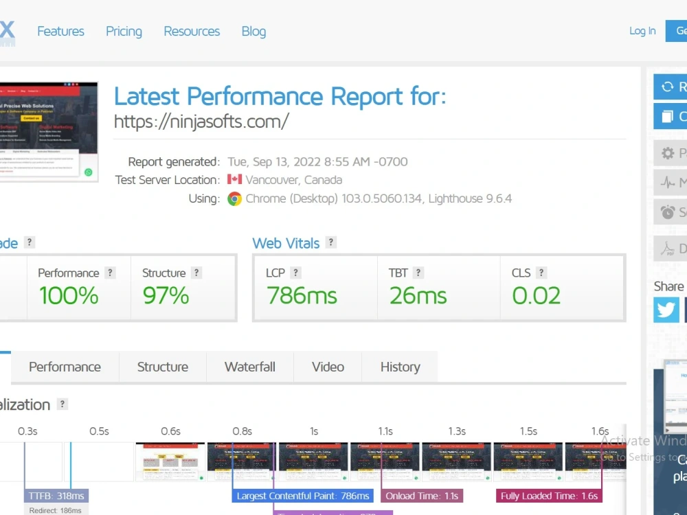Select the 1.3s filmstrip frame
This screenshot has height=515, width=687.
click(x=456, y=462)
